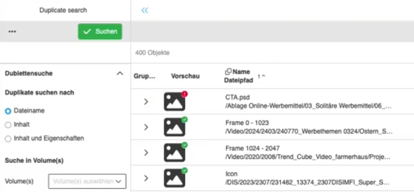414x192 pixels.
Task: Select the Frame 1024 - 2047 name
Action: pos(252,148)
